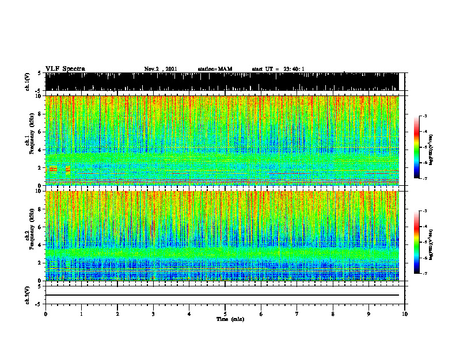Click inside the ch.1 spectrogram panel
The height and width of the screenshot is (352, 456).
[222, 140]
